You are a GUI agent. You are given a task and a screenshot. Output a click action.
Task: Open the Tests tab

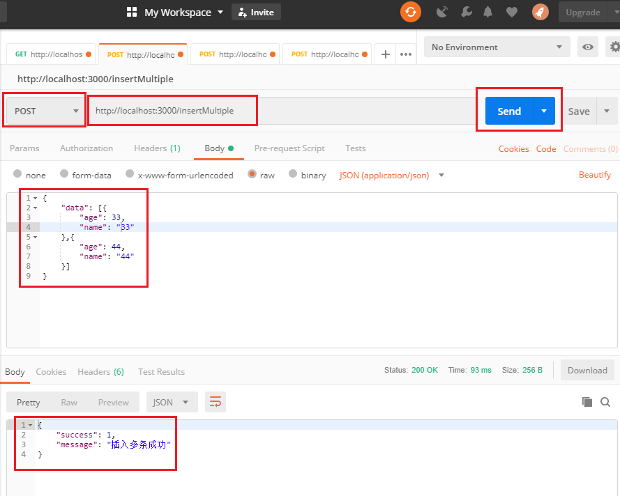point(356,148)
